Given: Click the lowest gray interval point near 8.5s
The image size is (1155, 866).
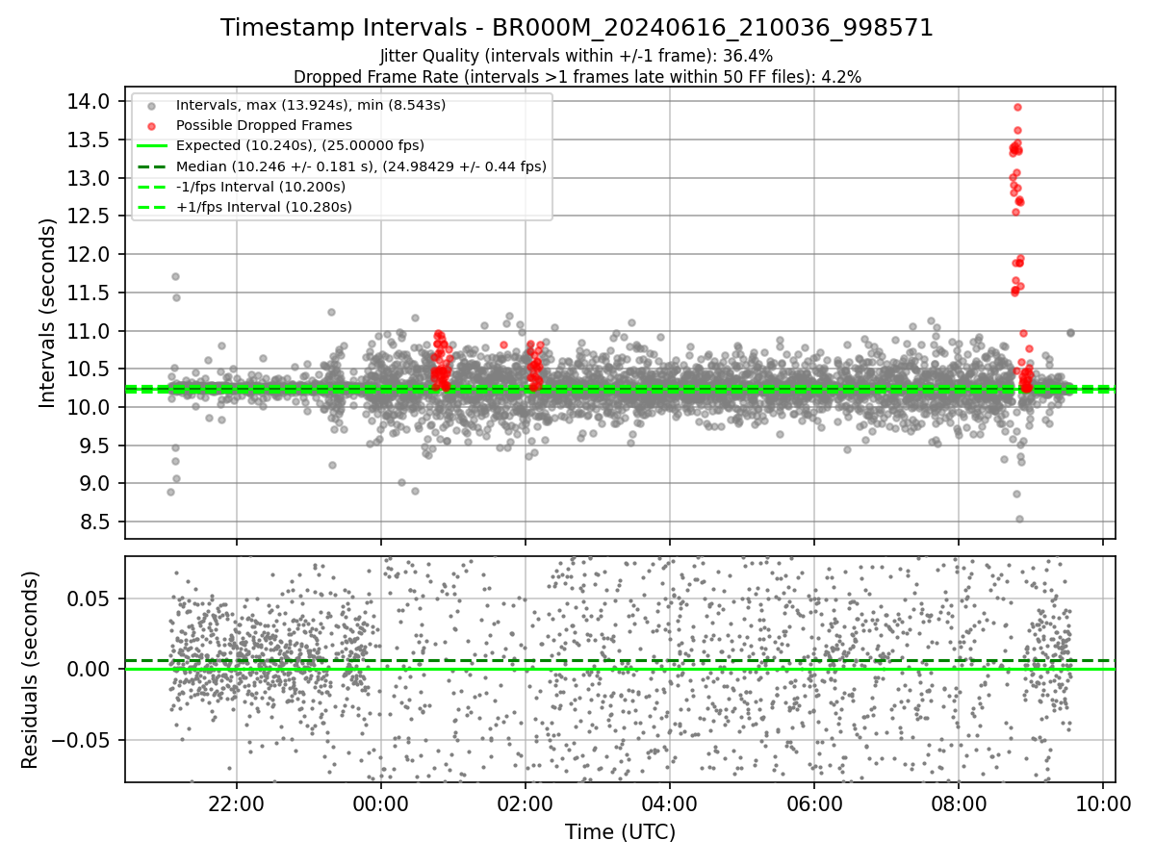Looking at the screenshot, I should [x=1019, y=519].
